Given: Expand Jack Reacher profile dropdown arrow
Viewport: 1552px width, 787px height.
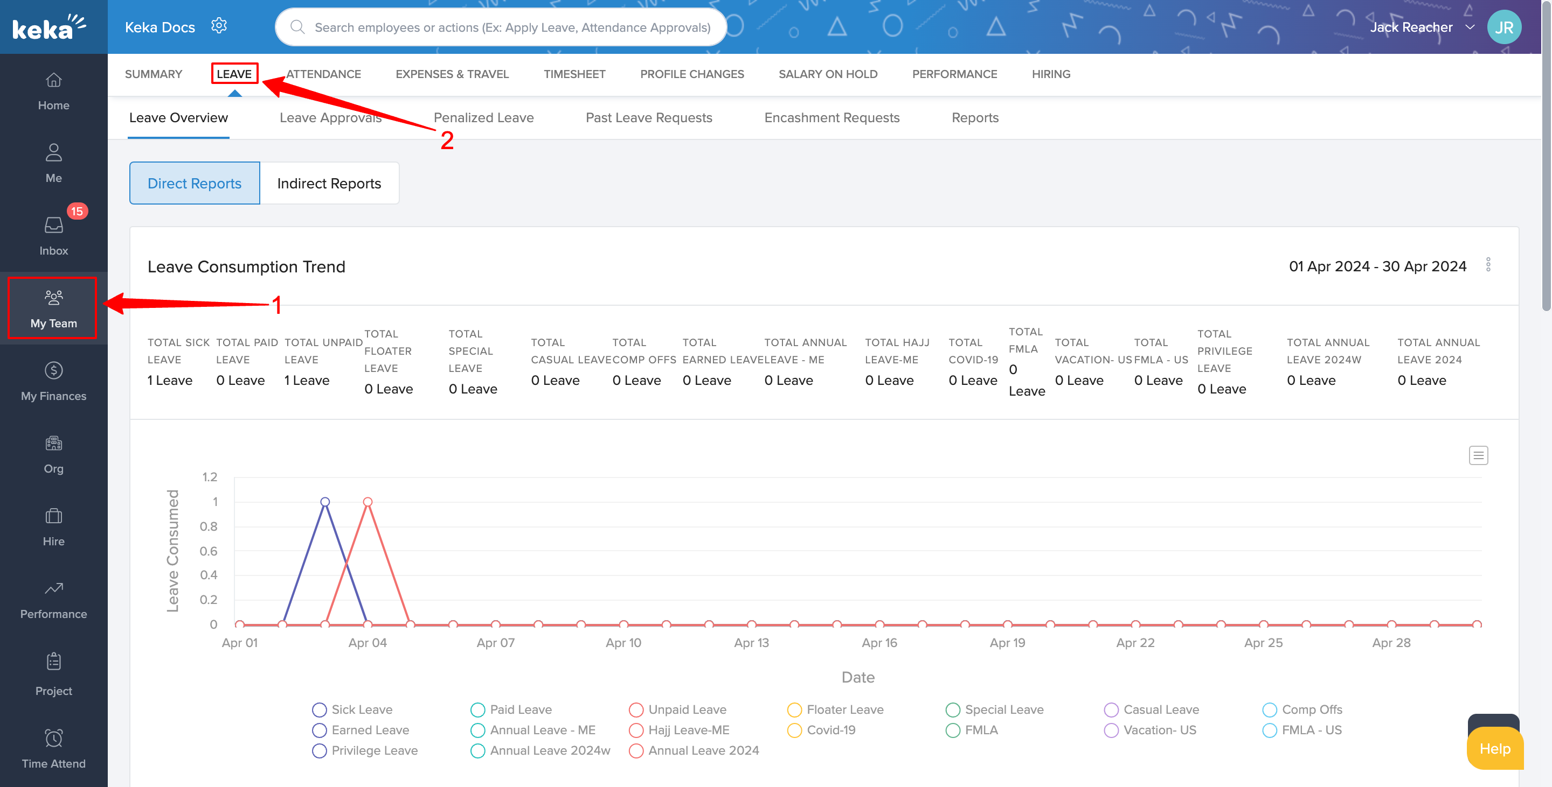Looking at the screenshot, I should 1470,27.
